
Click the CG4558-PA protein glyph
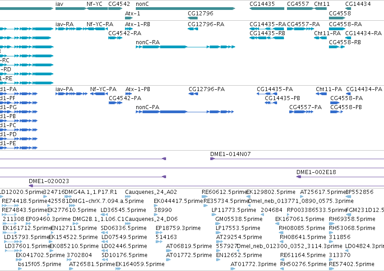[335, 103]
